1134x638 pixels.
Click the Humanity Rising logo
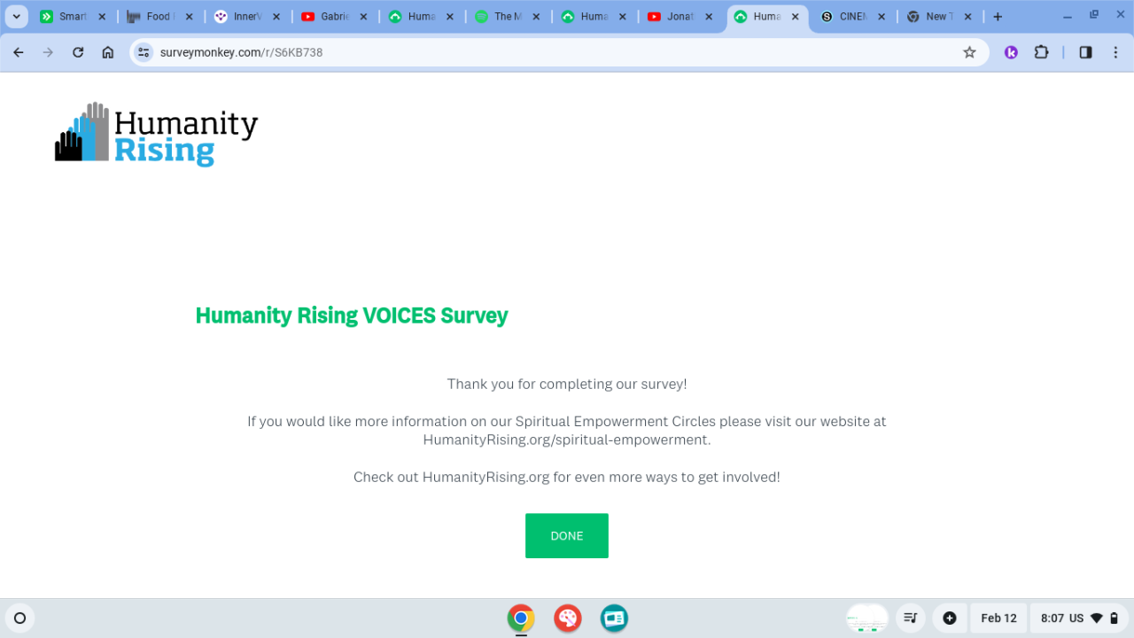point(157,134)
